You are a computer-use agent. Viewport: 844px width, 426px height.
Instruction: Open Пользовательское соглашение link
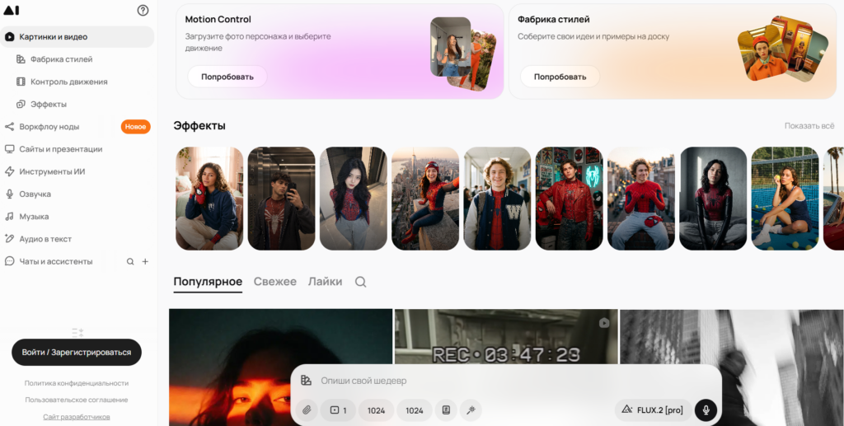click(77, 400)
